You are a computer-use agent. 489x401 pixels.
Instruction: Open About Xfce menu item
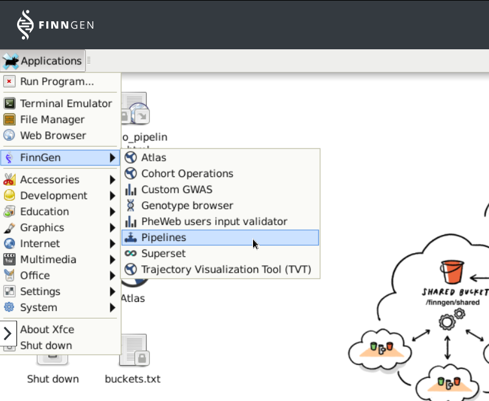[47, 329]
